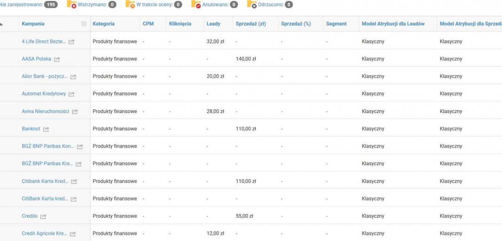Click share icon next to Aviva Nieruchomości

point(75,112)
